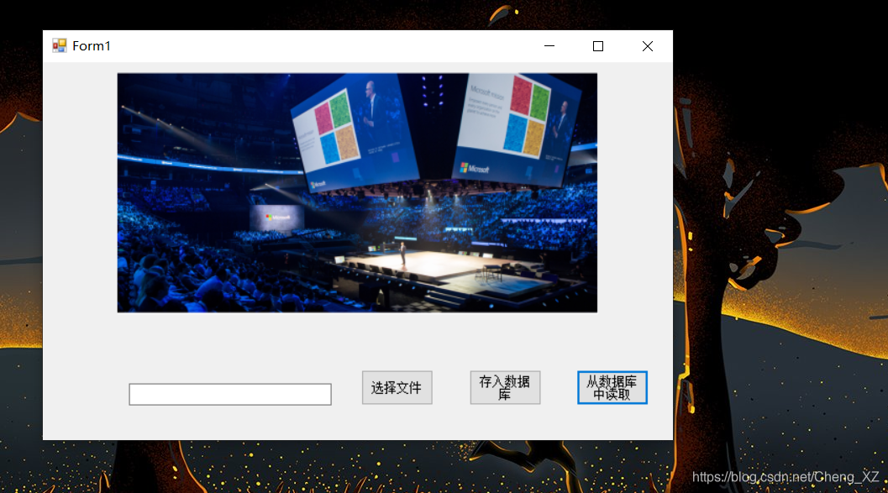
Task: Focus the empty file path text box
Action: coord(230,395)
